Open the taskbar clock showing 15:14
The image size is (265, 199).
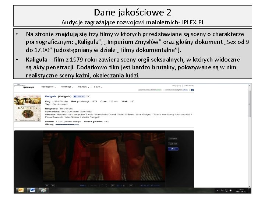point(241,191)
